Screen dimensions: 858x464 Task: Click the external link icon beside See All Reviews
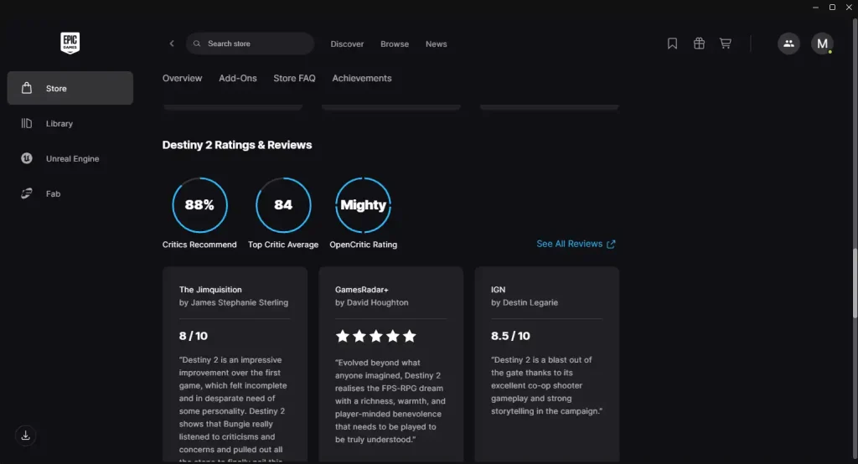tap(611, 244)
